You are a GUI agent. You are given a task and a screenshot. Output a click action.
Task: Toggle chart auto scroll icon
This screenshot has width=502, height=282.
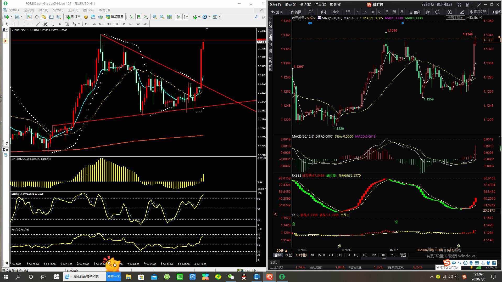(x=179, y=17)
